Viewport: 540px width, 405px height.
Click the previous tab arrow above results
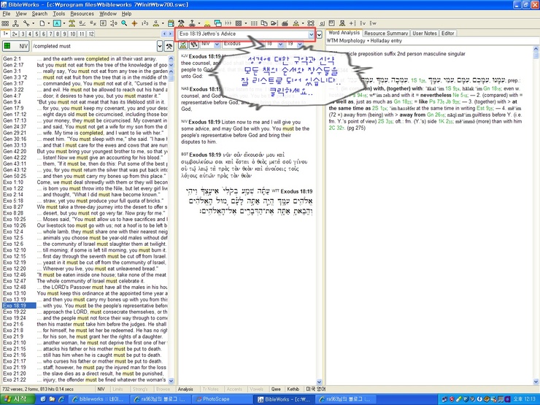coord(164,34)
